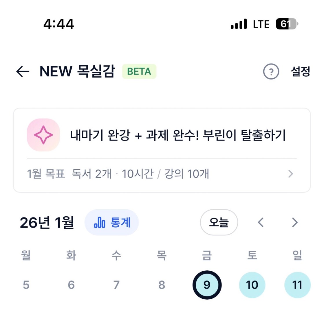Tap the BETA badge
The image size is (324, 310).
139,71
